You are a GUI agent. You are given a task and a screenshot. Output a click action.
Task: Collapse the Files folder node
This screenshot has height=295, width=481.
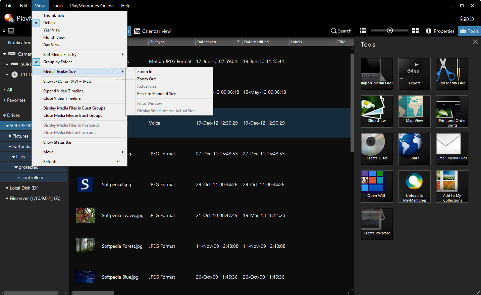(x=13, y=157)
